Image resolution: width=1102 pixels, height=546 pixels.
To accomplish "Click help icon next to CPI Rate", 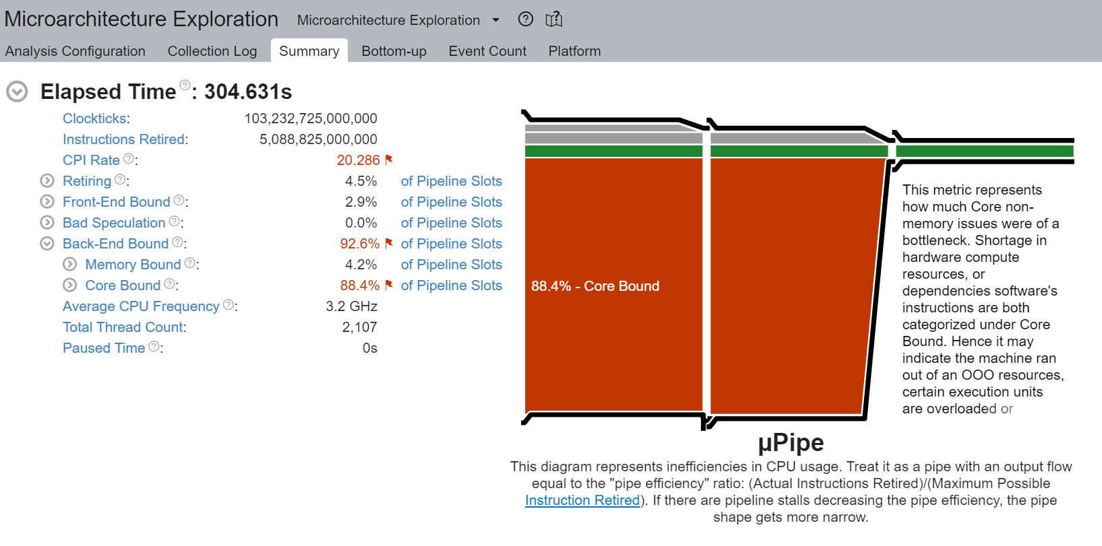I will click(x=129, y=159).
